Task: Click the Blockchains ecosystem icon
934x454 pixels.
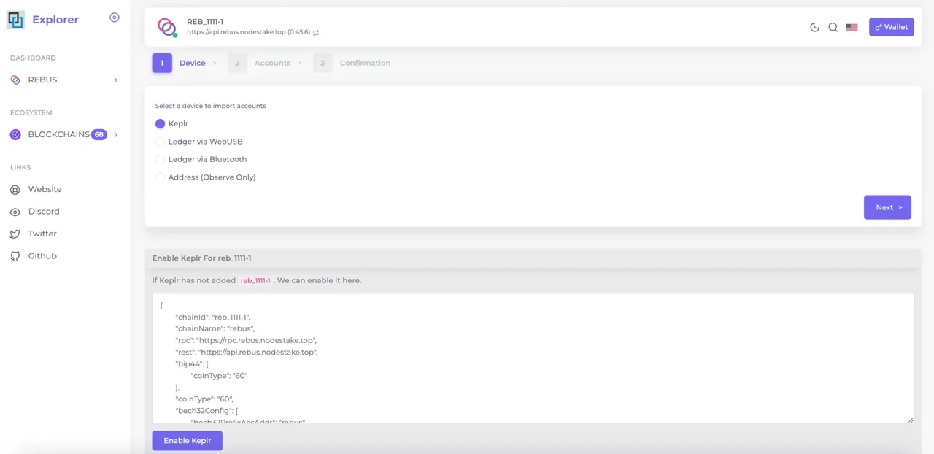Action: click(x=15, y=134)
